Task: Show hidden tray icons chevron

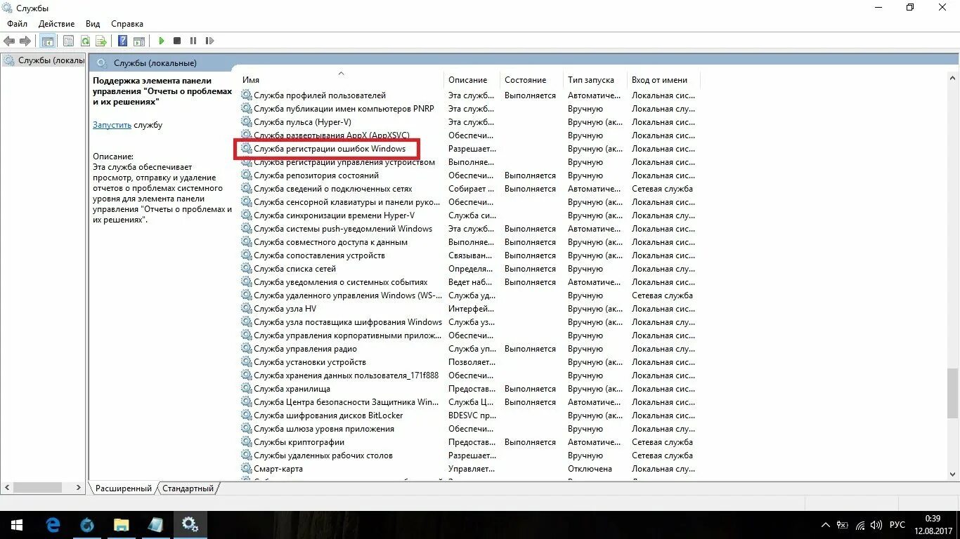Action: click(825, 525)
